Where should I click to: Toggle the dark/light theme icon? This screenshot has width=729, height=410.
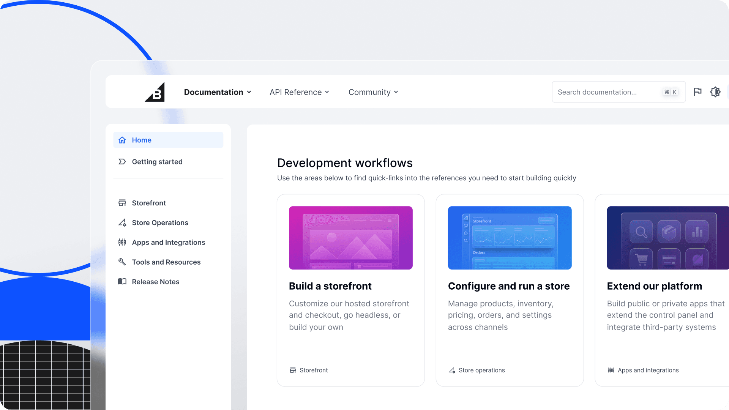(715, 92)
